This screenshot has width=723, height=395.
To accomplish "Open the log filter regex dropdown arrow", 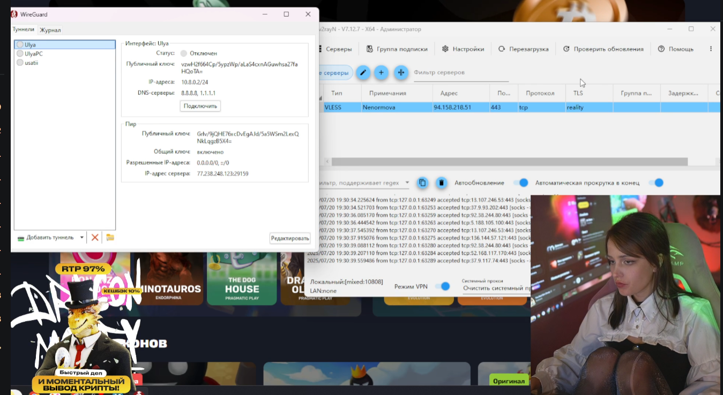I will (407, 183).
